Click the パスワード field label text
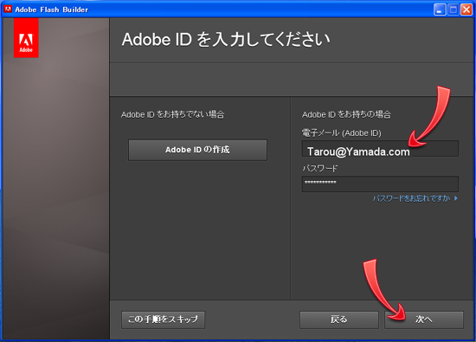476x342 pixels. [x=319, y=168]
